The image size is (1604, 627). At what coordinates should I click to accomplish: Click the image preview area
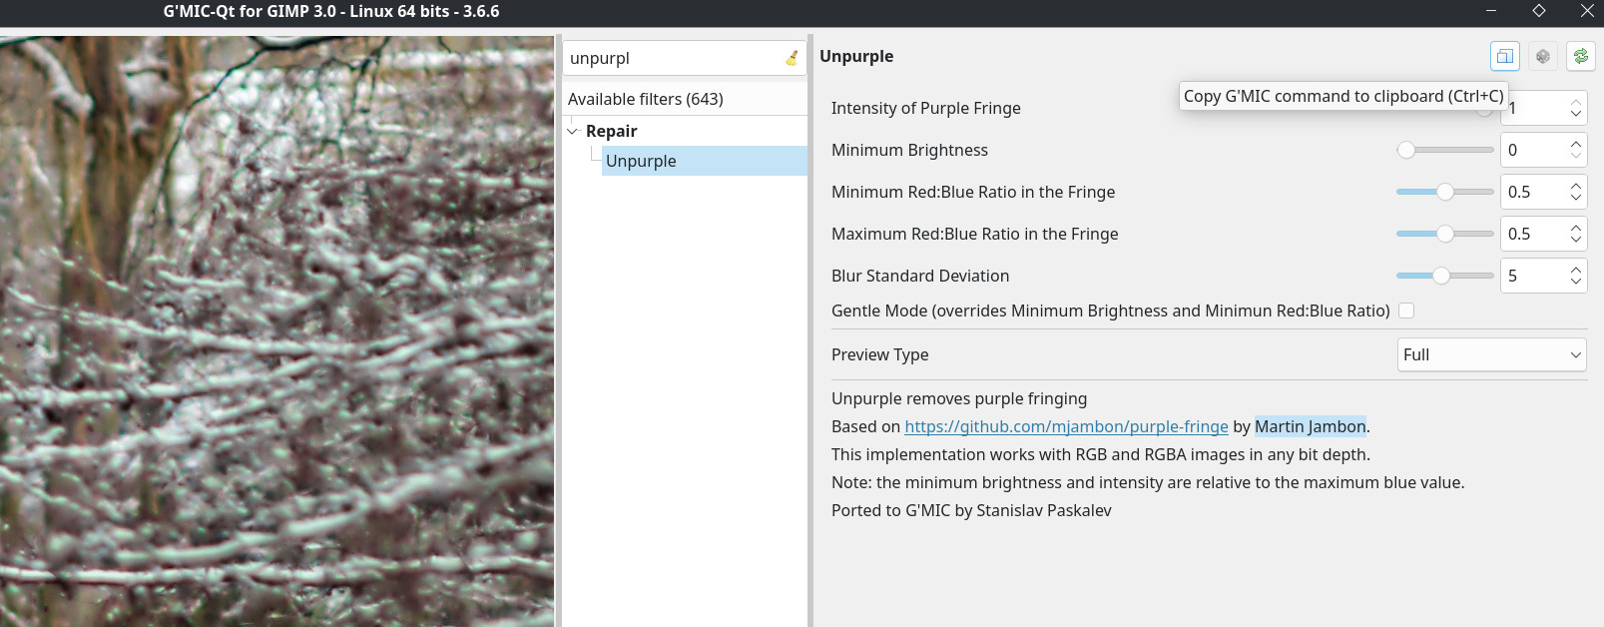[276, 331]
